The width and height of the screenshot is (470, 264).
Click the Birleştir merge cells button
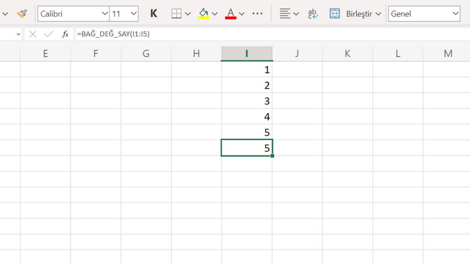(351, 14)
